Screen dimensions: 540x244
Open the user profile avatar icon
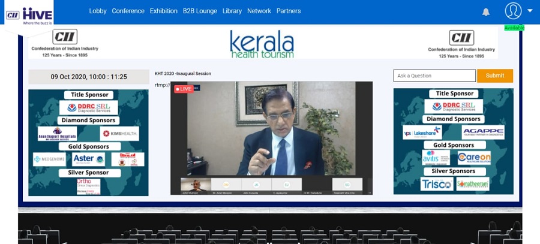point(513,11)
